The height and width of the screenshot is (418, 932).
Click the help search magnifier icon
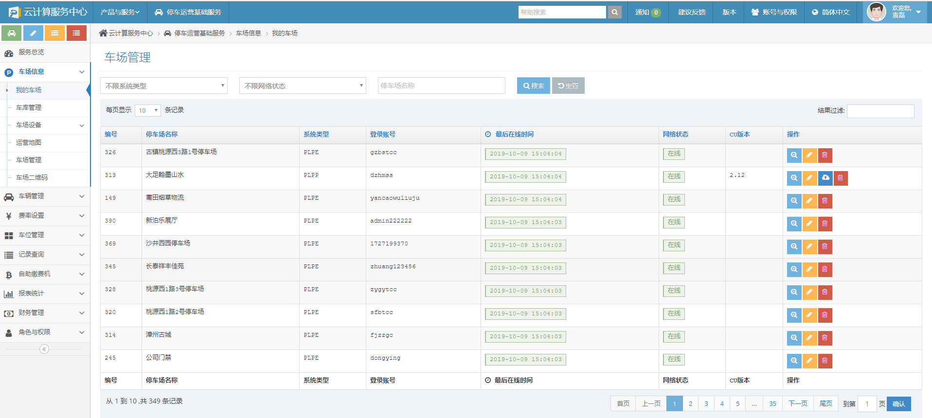(615, 12)
